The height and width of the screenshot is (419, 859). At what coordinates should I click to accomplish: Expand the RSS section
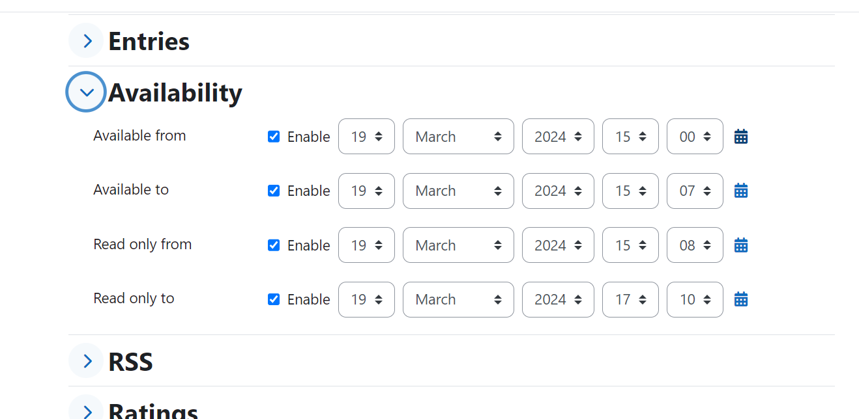tap(86, 360)
